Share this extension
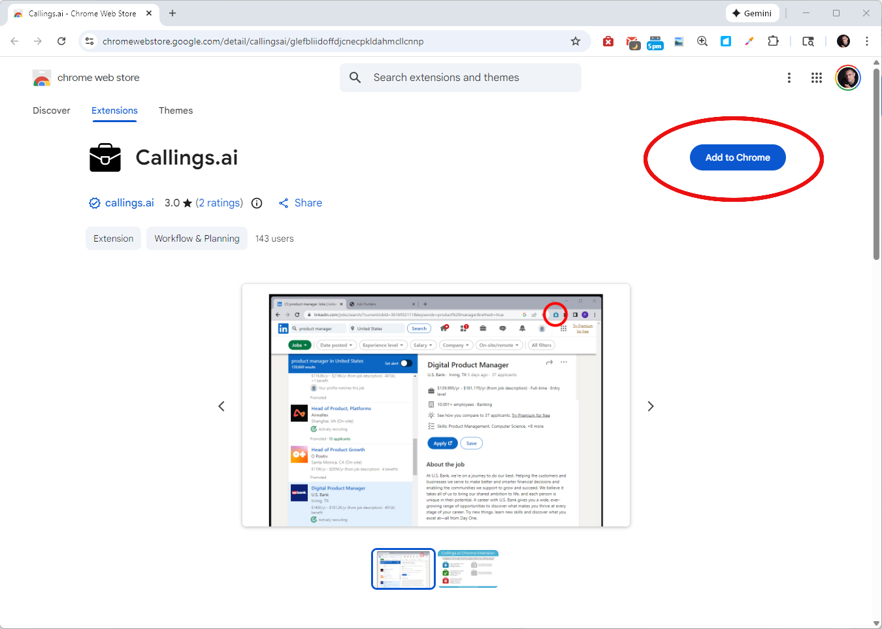 pyautogui.click(x=301, y=203)
